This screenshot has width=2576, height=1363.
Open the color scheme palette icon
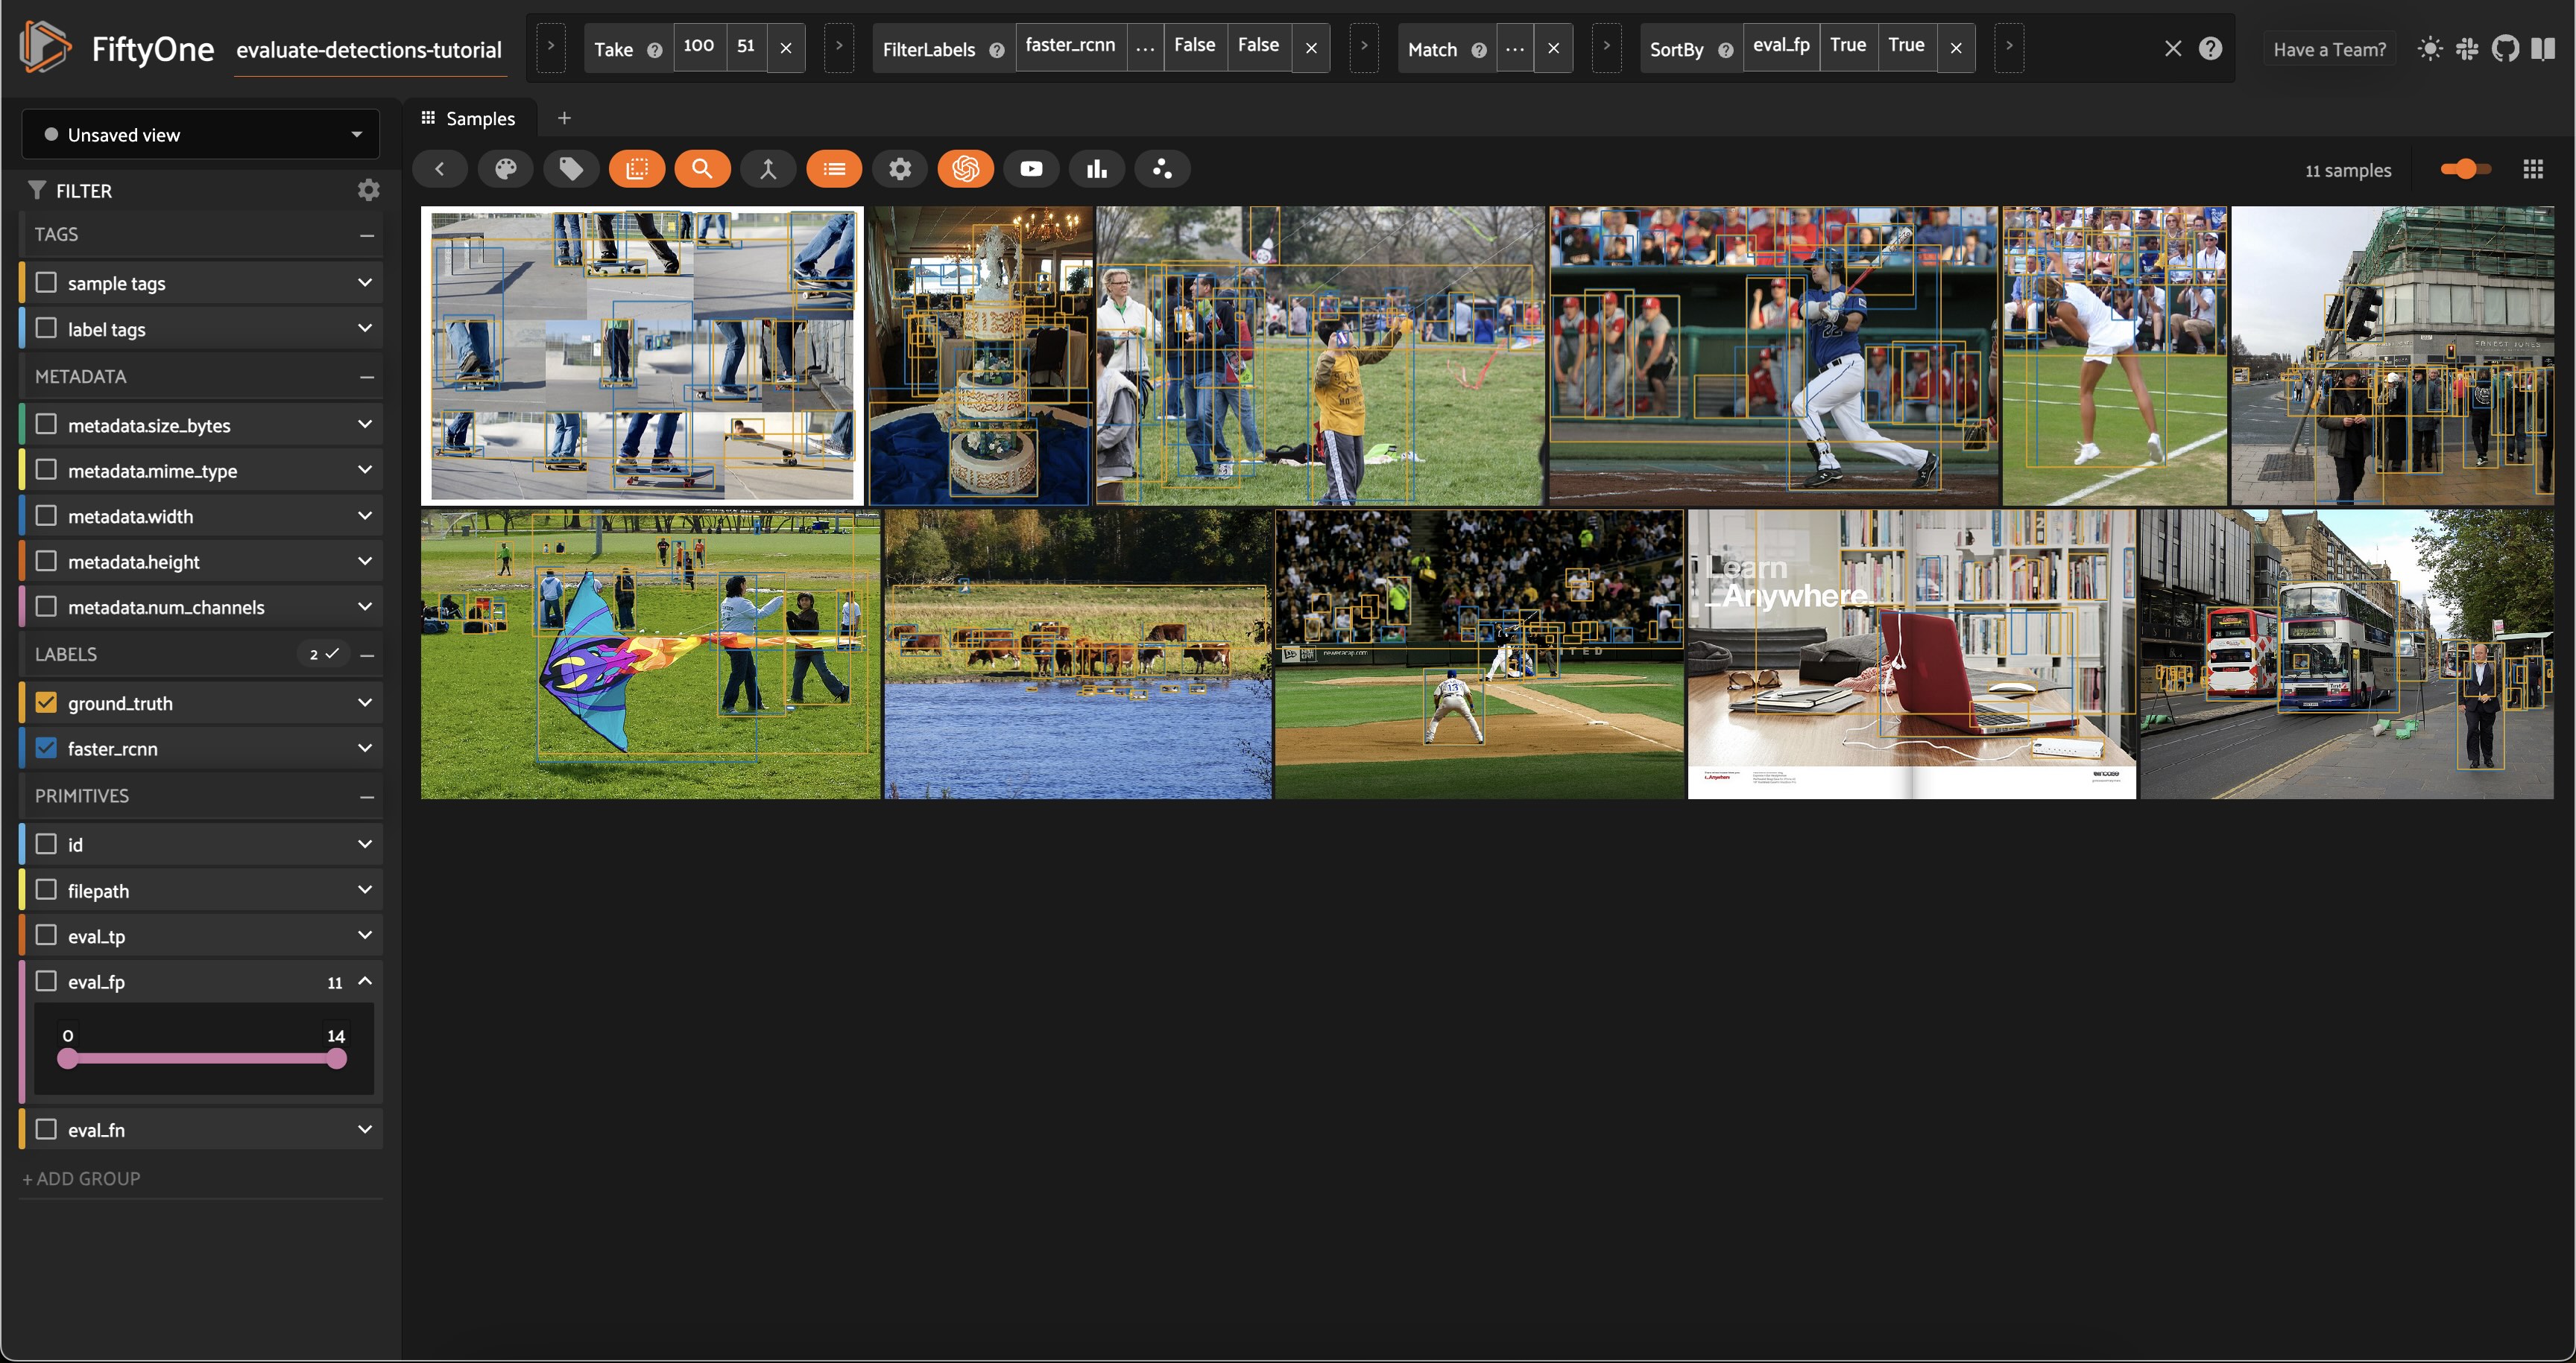click(506, 169)
